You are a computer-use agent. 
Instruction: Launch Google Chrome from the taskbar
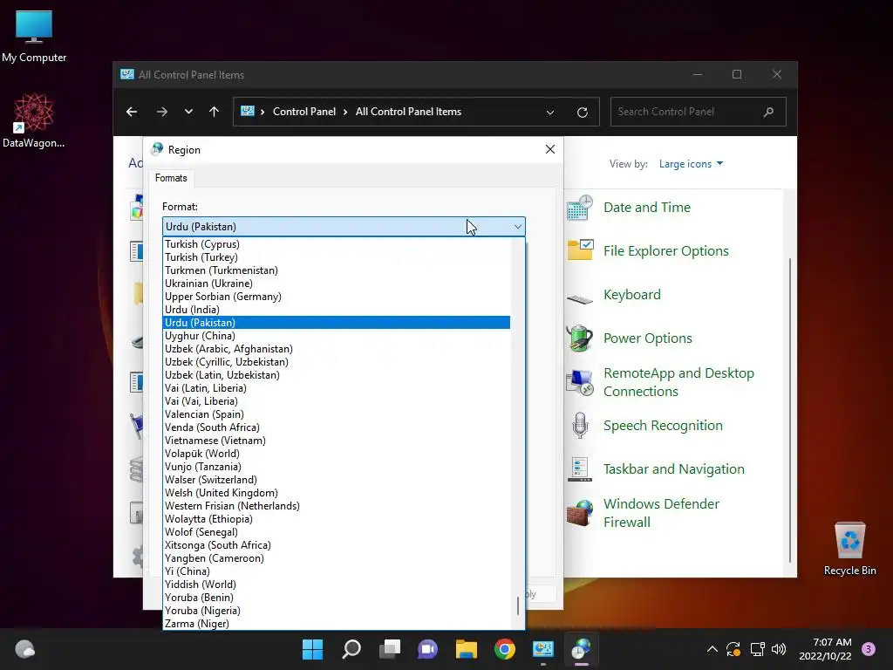pos(505,649)
